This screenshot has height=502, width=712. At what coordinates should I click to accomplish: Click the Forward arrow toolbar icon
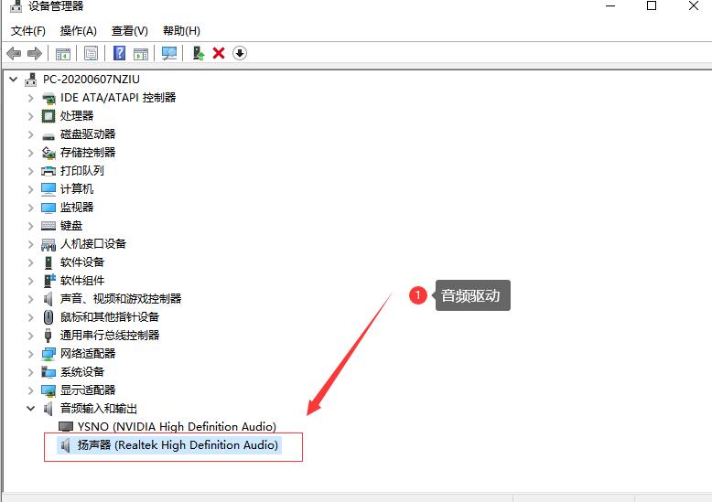[x=35, y=54]
